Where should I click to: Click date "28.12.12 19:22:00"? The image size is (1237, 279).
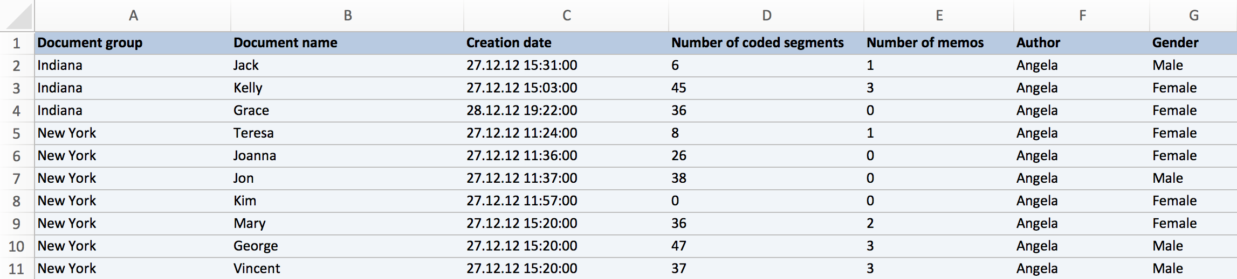[x=521, y=111]
